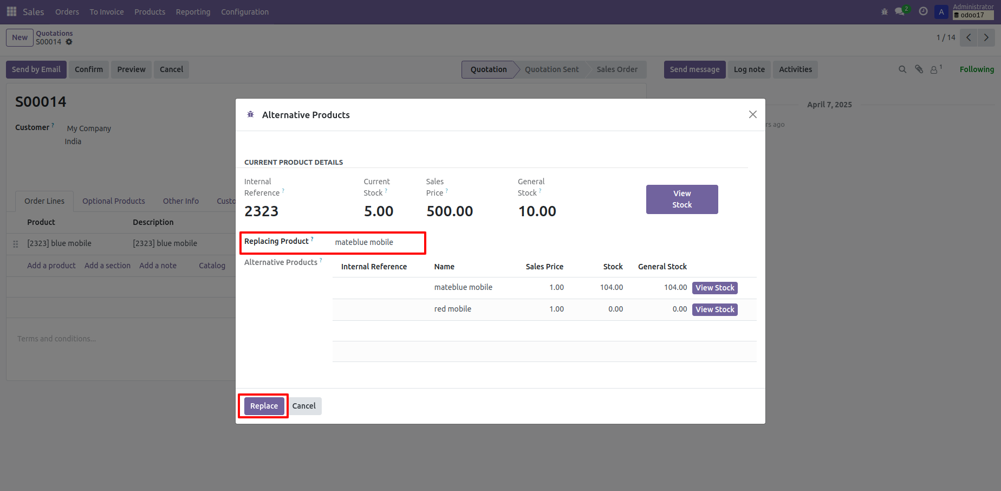Click the debug bug icon in top bar
1001x491 pixels.
point(885,11)
